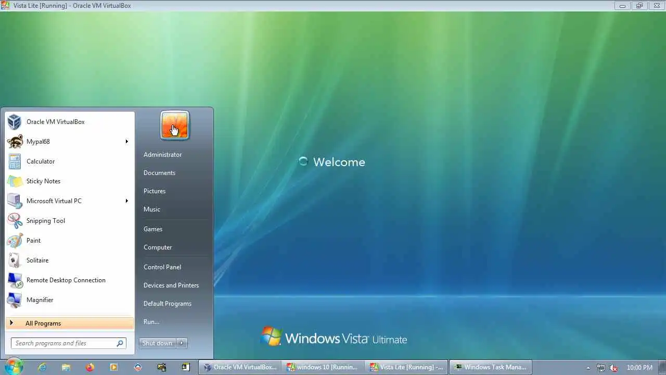Launch Paint from Start menu
The width and height of the screenshot is (666, 375).
coord(70,241)
